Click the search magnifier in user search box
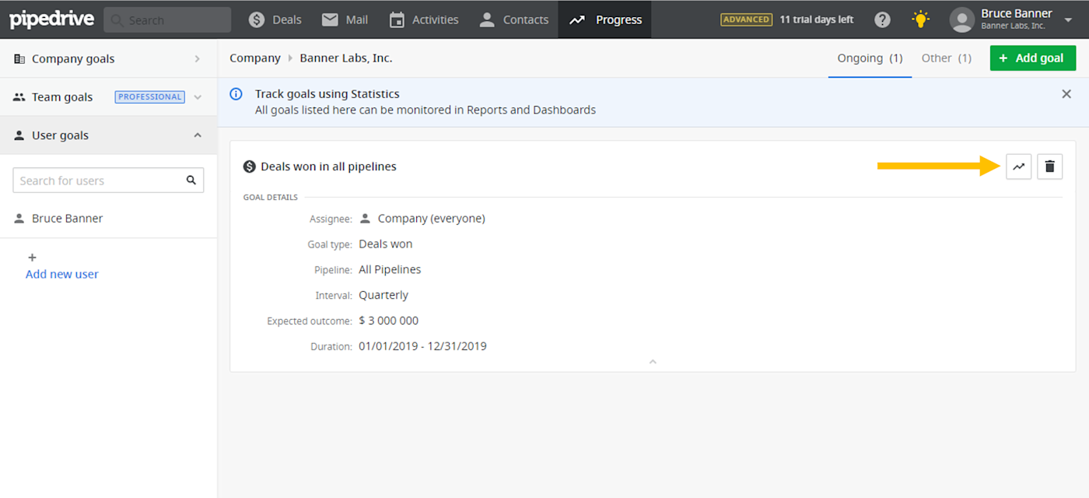This screenshot has height=498, width=1089. (x=191, y=181)
